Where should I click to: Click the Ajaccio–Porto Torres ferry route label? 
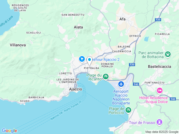pyautogui.click(x=66, y=111)
